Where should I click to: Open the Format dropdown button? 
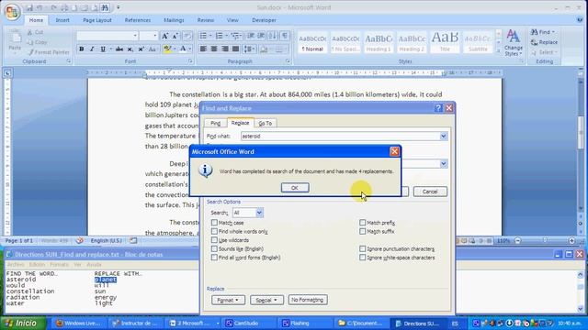(228, 300)
